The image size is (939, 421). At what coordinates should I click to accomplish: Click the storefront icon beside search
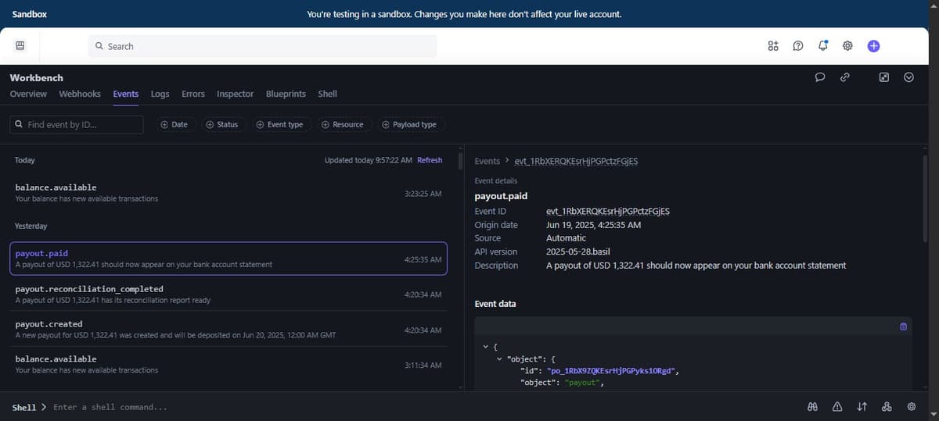pyautogui.click(x=20, y=46)
